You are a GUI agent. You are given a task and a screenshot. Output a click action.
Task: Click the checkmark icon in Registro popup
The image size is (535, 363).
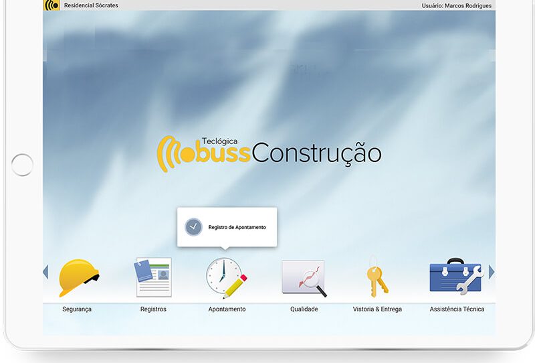pos(193,227)
